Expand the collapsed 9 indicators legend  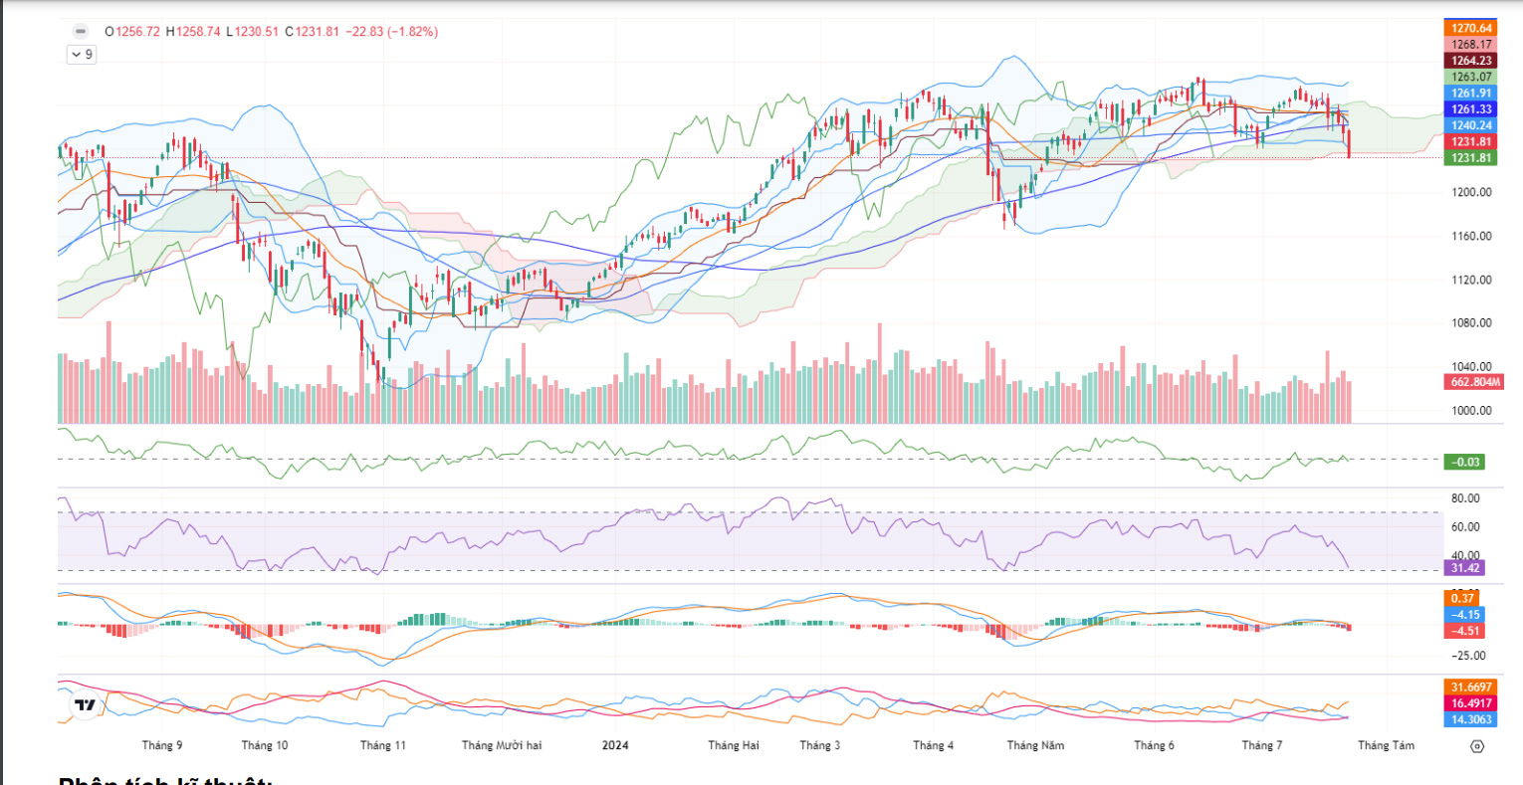pos(82,55)
